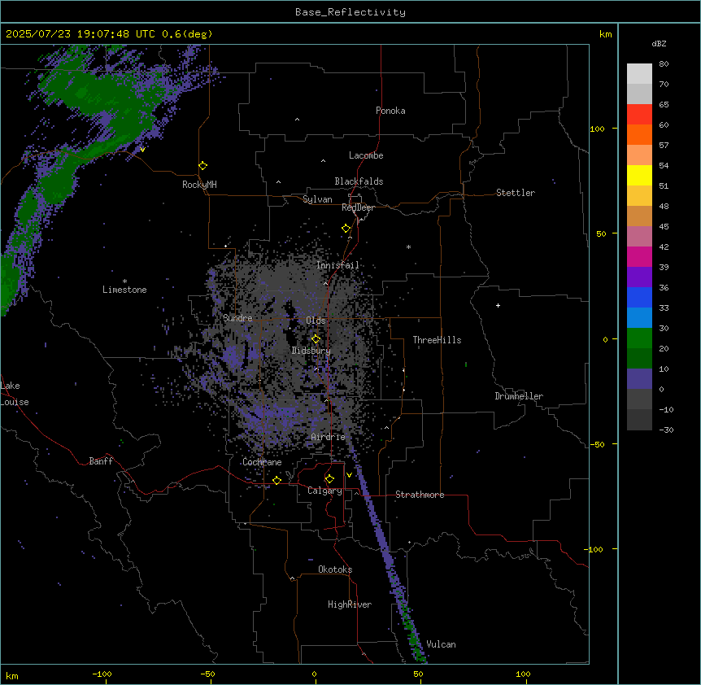Click the Didsbury label
Screen dimensions: 701x685
pyautogui.click(x=311, y=351)
